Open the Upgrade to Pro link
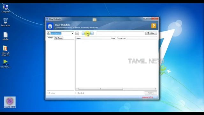The width and height of the screenshot is (204, 115). point(147,97)
